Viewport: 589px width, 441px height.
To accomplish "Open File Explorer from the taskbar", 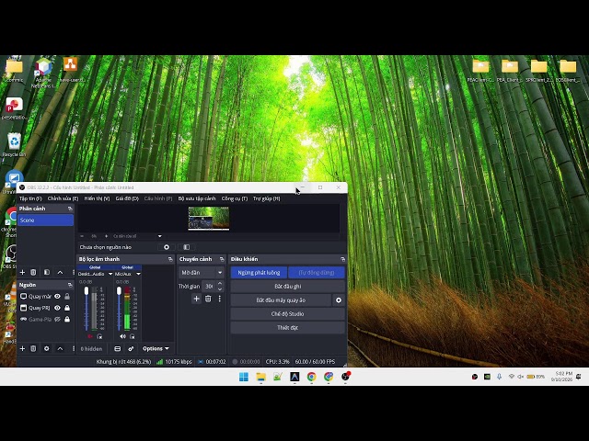I will click(260, 377).
